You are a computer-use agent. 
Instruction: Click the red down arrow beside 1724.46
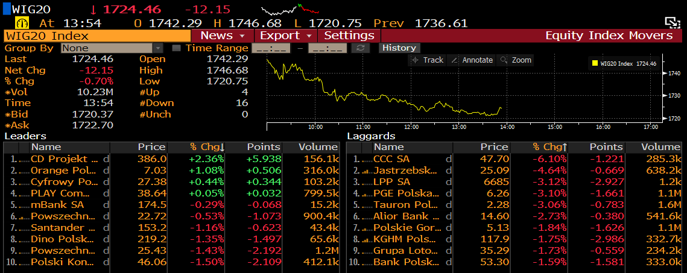[x=93, y=9]
